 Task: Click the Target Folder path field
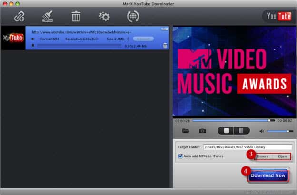pyautogui.click(x=247, y=147)
